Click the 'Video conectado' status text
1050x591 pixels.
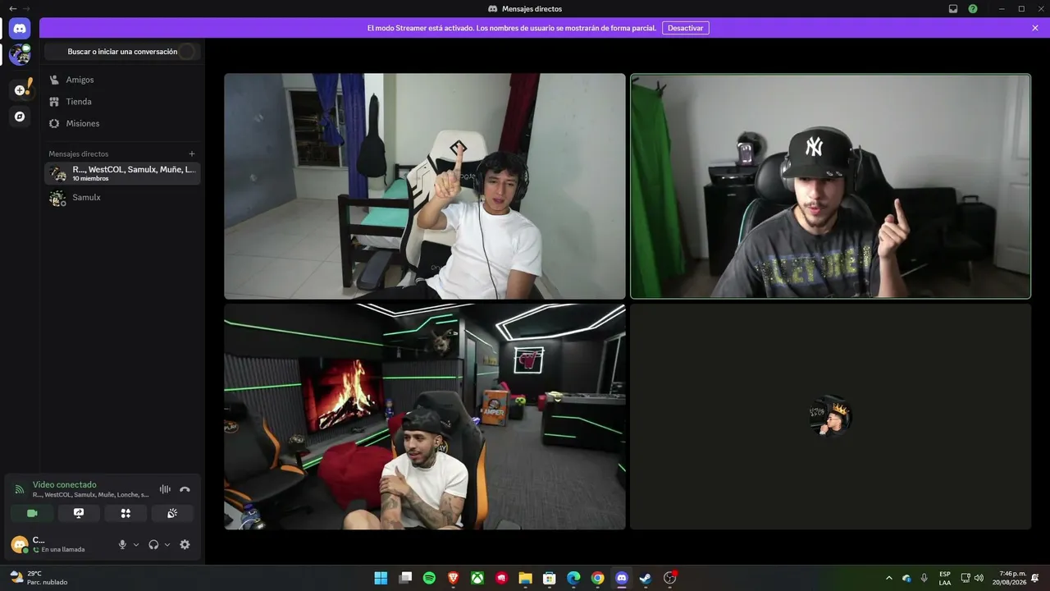click(x=65, y=485)
